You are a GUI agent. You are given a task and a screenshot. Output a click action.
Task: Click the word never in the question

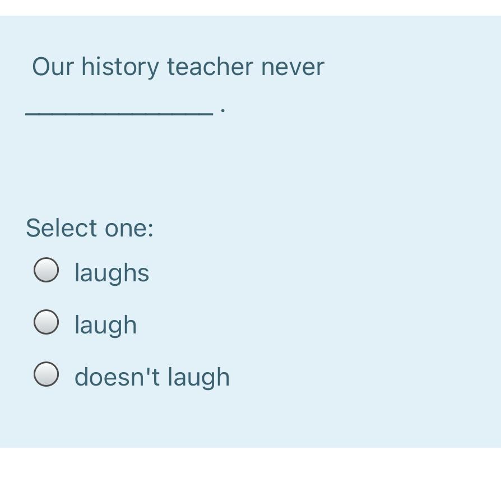(293, 67)
